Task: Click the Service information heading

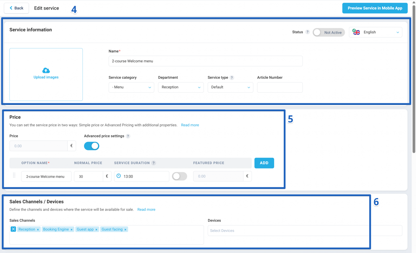Action: pyautogui.click(x=31, y=30)
